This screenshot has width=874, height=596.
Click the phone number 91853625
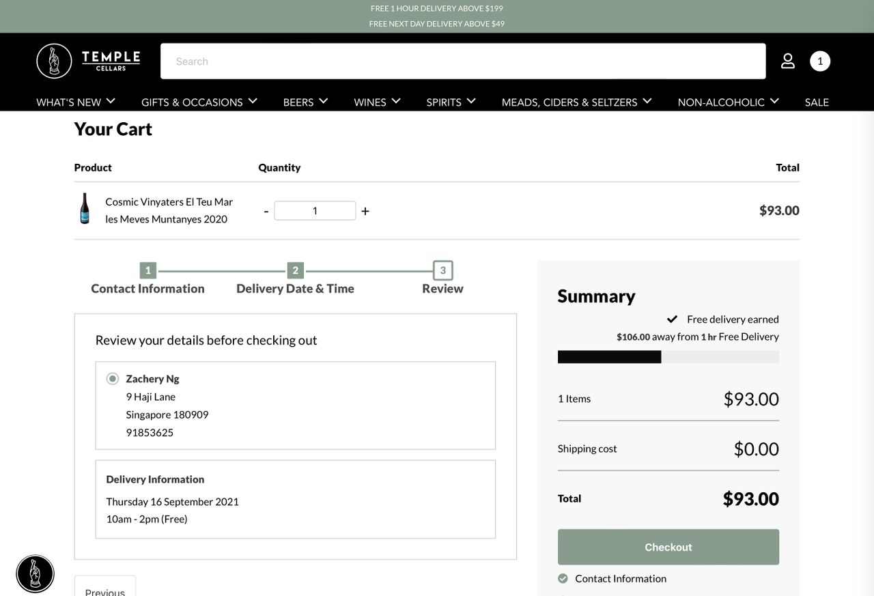(x=150, y=432)
